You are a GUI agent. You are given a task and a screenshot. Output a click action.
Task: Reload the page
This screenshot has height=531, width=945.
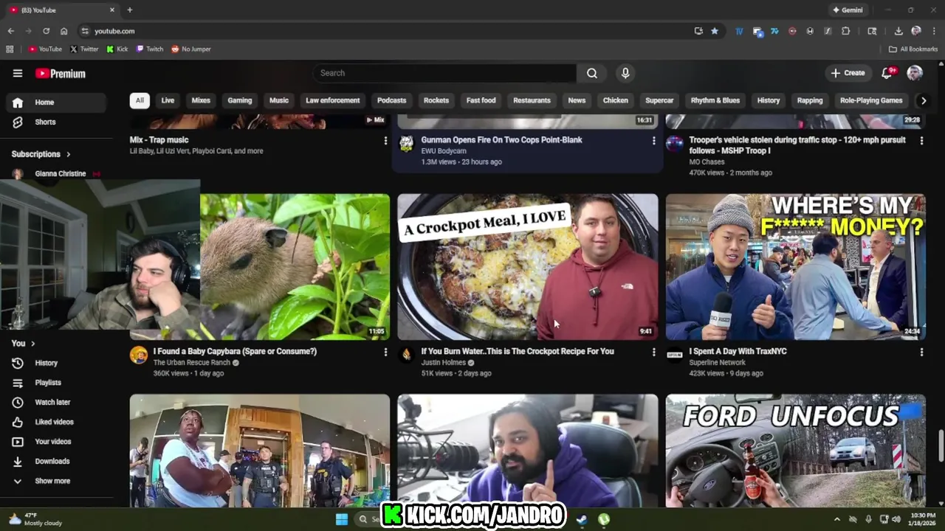[46, 31]
